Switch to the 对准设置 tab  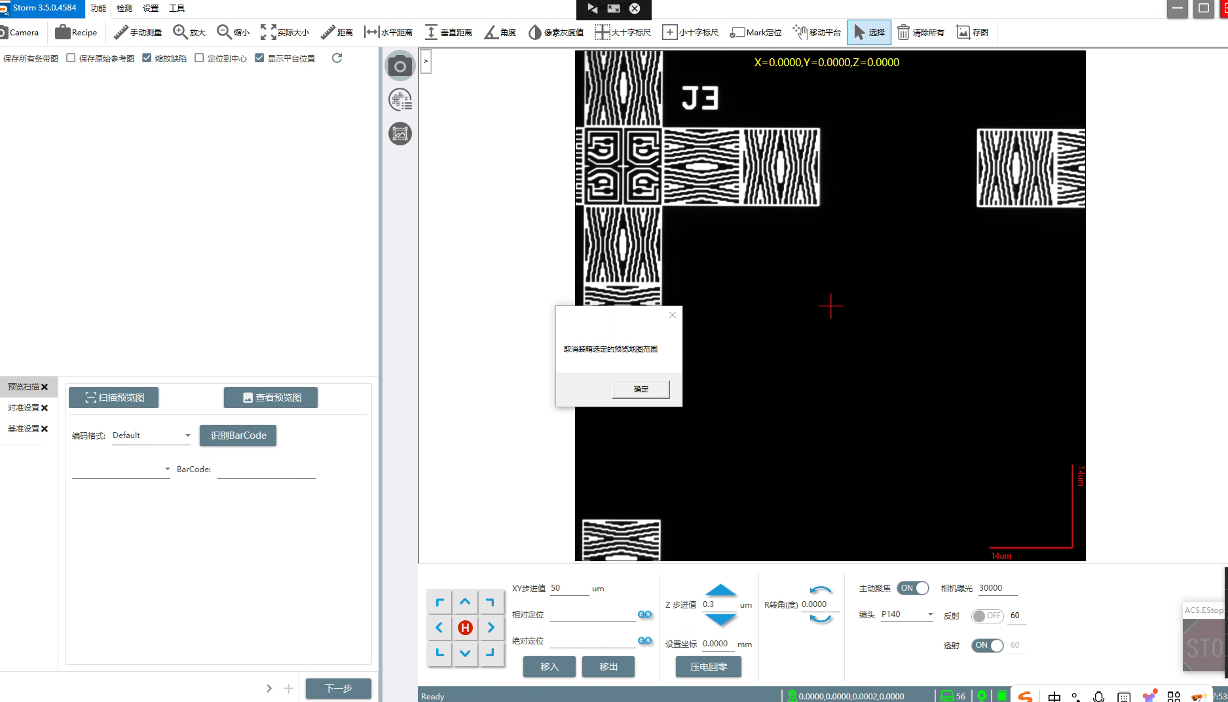(24, 408)
